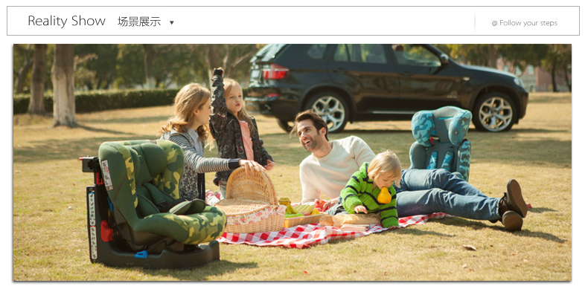Click the child in green striped sweater
The width and height of the screenshot is (588, 289).
click(371, 190)
